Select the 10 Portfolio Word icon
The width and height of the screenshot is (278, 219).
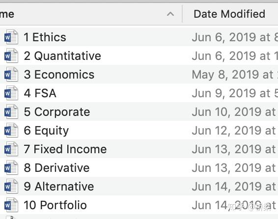click(x=11, y=205)
